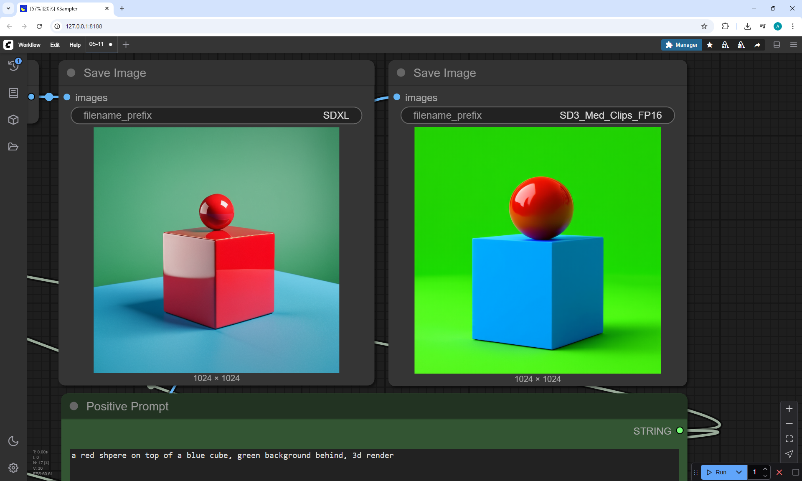Screen dimensions: 802x481
Task: Open the node library sidebar icon
Action: click(x=13, y=93)
